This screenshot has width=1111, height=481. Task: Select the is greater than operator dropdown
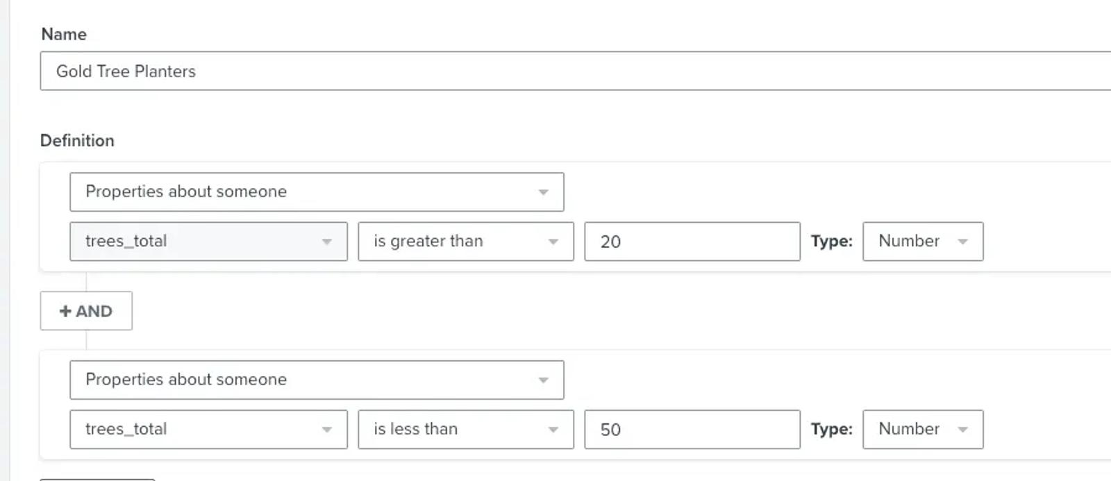pos(466,242)
